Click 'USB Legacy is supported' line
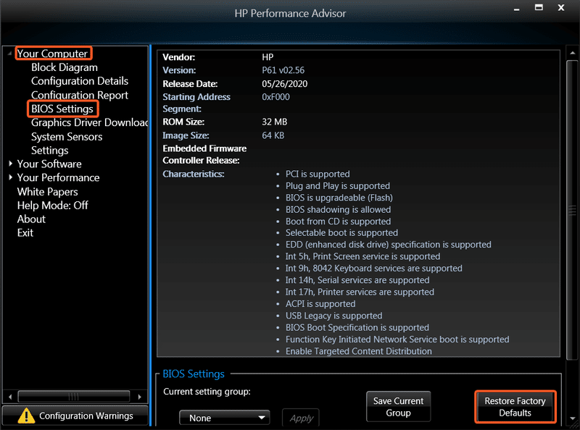The height and width of the screenshot is (430, 580). 333,316
